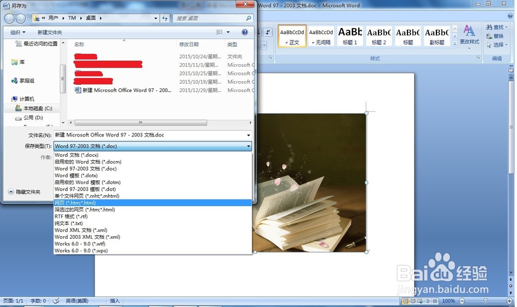Click the search magnifier icon in dialog
Screen dimensions: 517x307
click(248, 18)
